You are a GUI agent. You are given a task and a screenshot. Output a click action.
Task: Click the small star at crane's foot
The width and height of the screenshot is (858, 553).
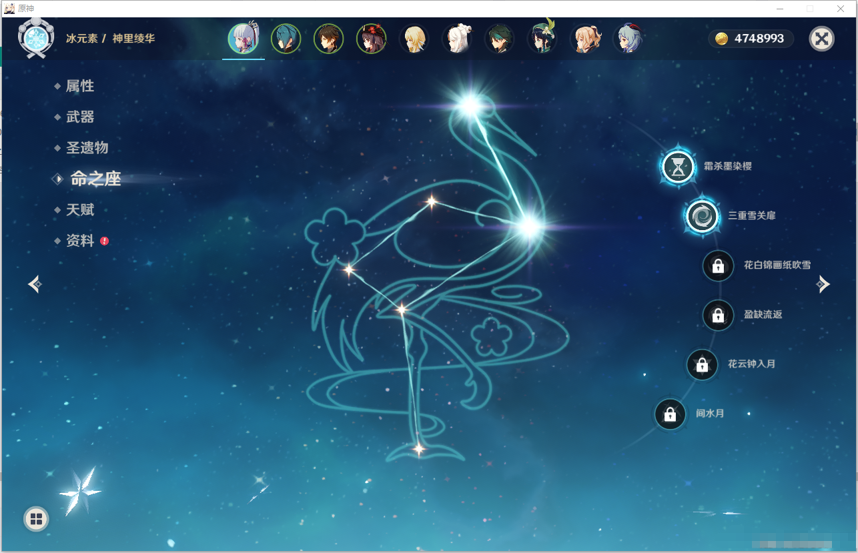click(419, 449)
